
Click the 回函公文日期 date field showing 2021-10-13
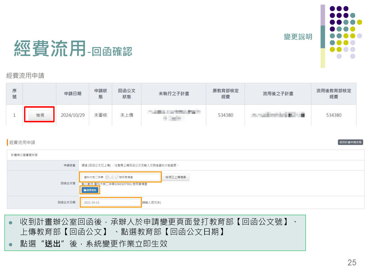pos(111,203)
